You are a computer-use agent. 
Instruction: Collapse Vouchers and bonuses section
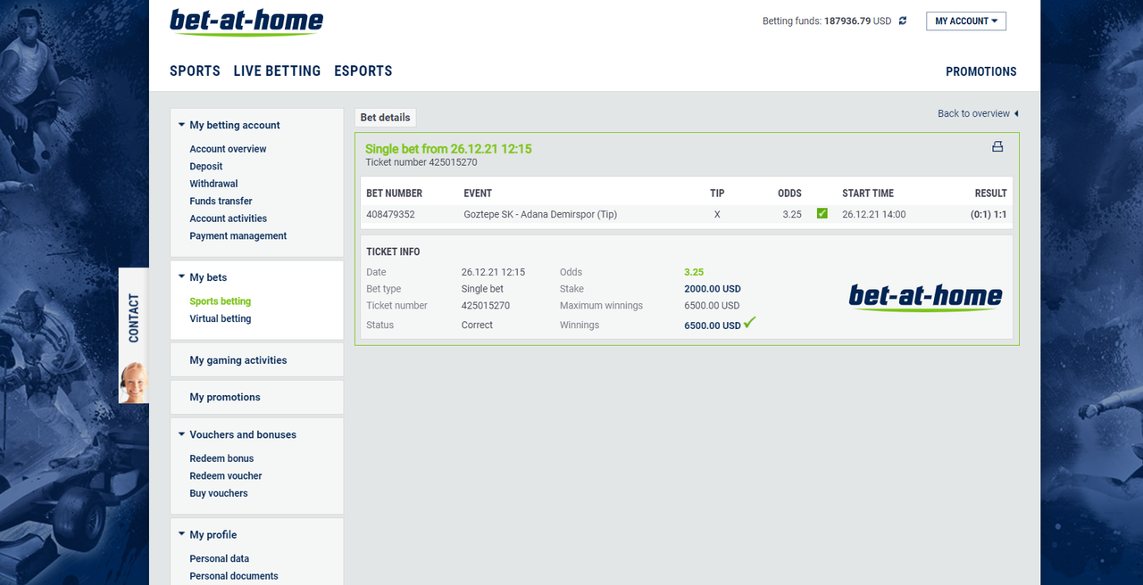point(182,434)
